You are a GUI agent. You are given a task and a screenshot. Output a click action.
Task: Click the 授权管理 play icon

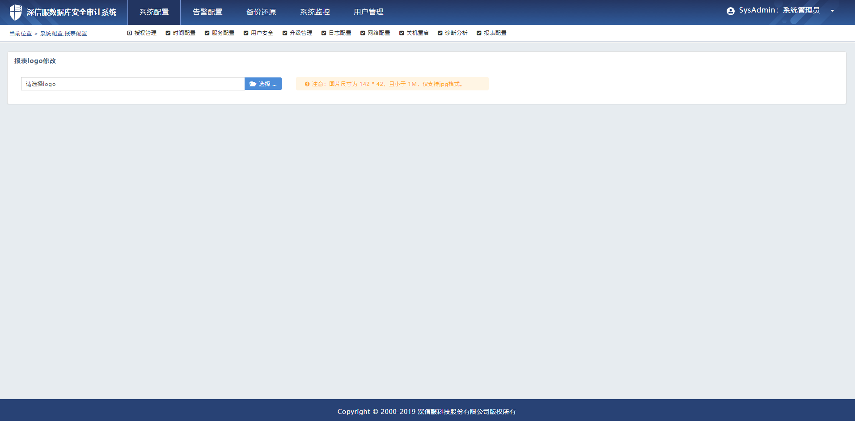point(130,33)
